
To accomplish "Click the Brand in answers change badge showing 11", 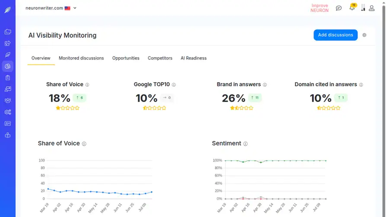I will pos(255,98).
